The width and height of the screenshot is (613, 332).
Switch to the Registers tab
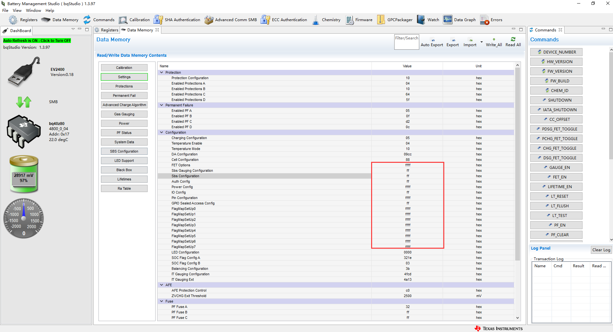tap(107, 30)
